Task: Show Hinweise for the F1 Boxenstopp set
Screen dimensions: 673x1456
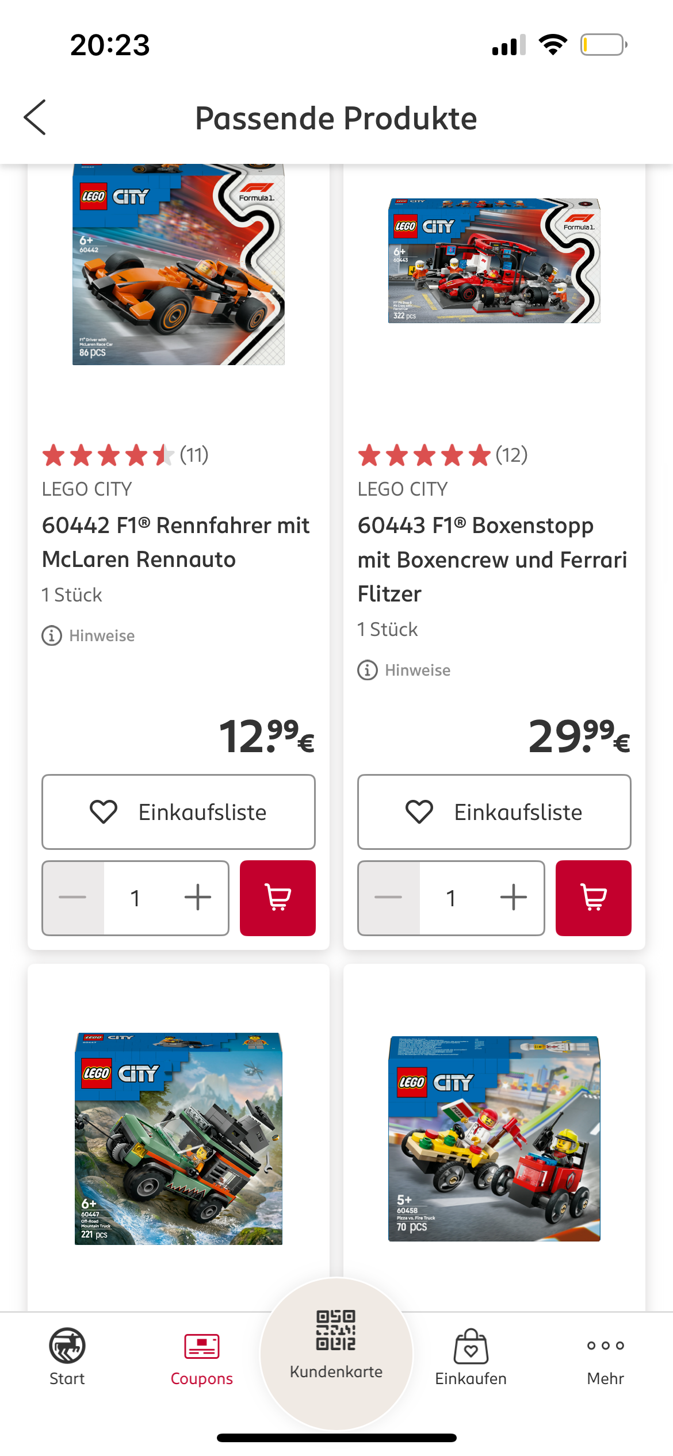Action: point(404,670)
